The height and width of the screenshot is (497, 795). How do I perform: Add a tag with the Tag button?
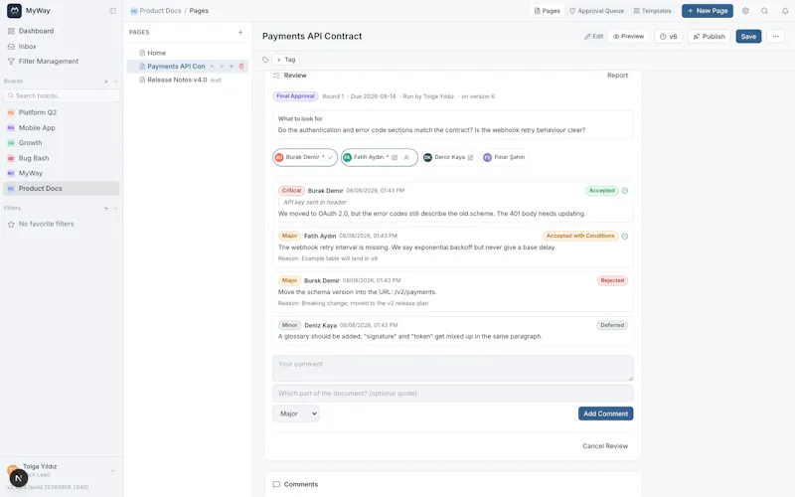[285, 60]
